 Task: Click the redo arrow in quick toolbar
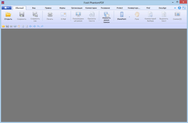coord(42,26)
